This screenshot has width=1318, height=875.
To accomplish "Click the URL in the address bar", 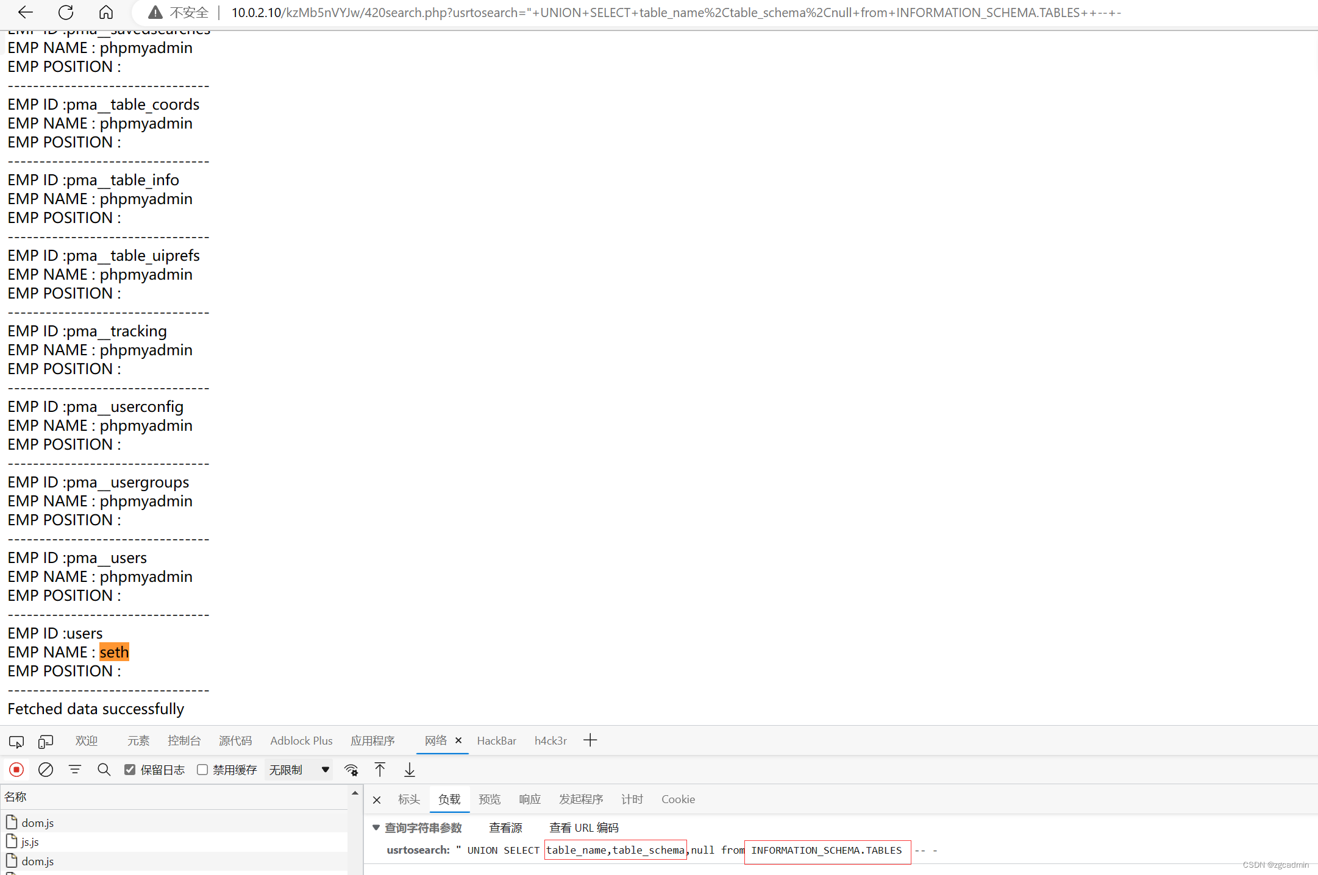I will pyautogui.click(x=676, y=12).
